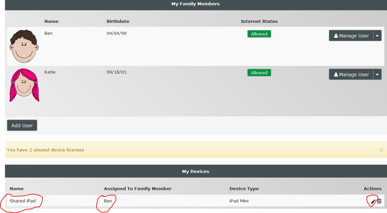
Task: Click Ben's Allowed internet status badge
Action: (x=259, y=34)
